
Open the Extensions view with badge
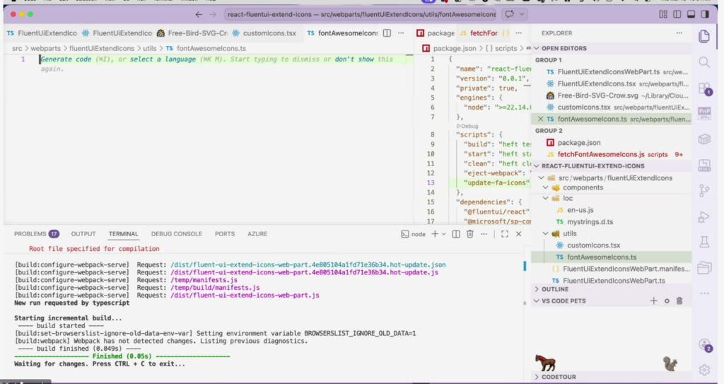(x=703, y=88)
